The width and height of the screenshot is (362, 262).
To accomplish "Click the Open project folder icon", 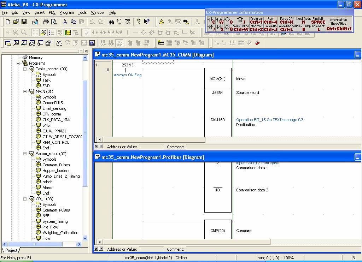I will pyautogui.click(x=16, y=22).
